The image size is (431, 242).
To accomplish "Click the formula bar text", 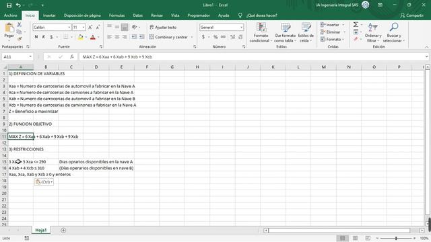I will coord(117,56).
